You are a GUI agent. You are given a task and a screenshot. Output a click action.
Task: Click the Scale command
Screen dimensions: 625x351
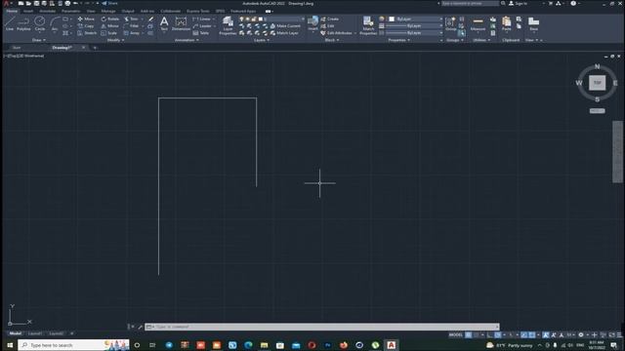point(108,33)
